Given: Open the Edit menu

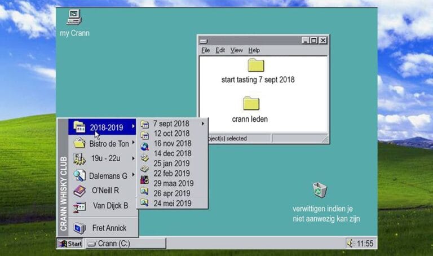Looking at the screenshot, I should pos(220,50).
